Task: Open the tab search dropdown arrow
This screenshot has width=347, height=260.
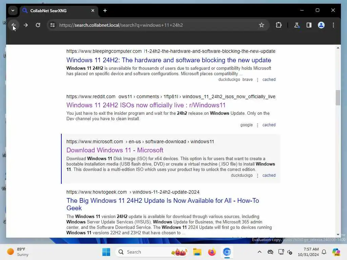Action: tap(13, 10)
